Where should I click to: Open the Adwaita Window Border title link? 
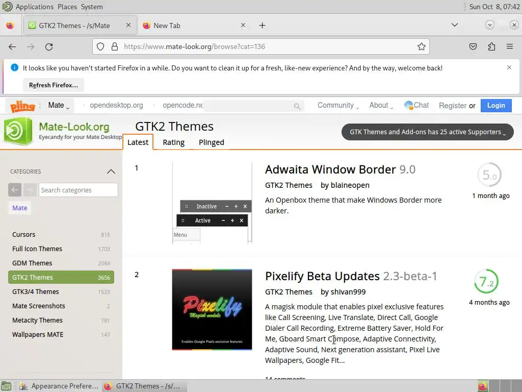[340, 169]
